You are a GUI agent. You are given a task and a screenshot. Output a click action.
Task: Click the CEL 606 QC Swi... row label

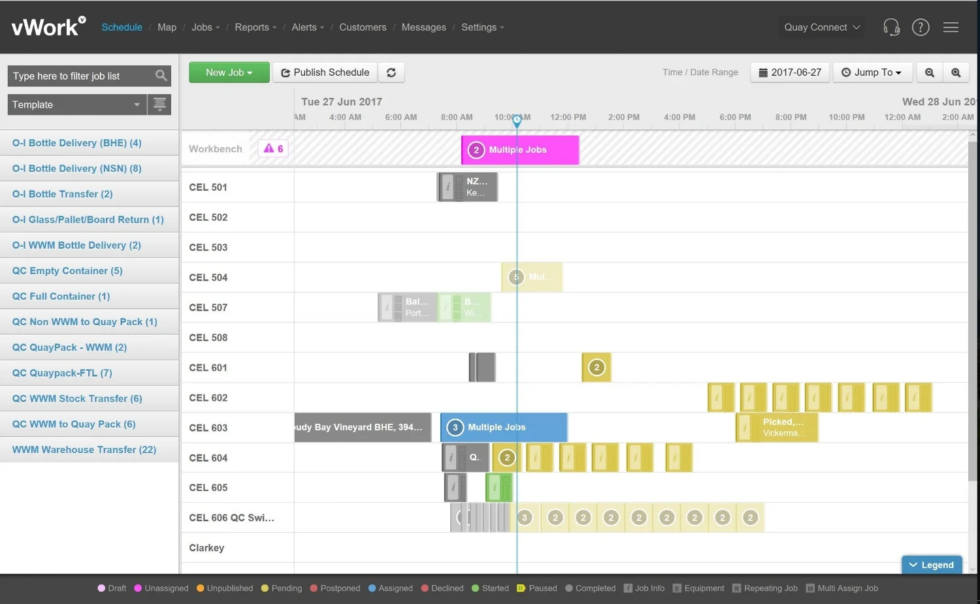coord(232,518)
